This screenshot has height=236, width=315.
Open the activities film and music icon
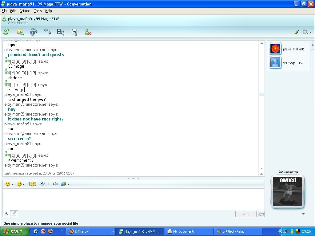pos(61,32)
